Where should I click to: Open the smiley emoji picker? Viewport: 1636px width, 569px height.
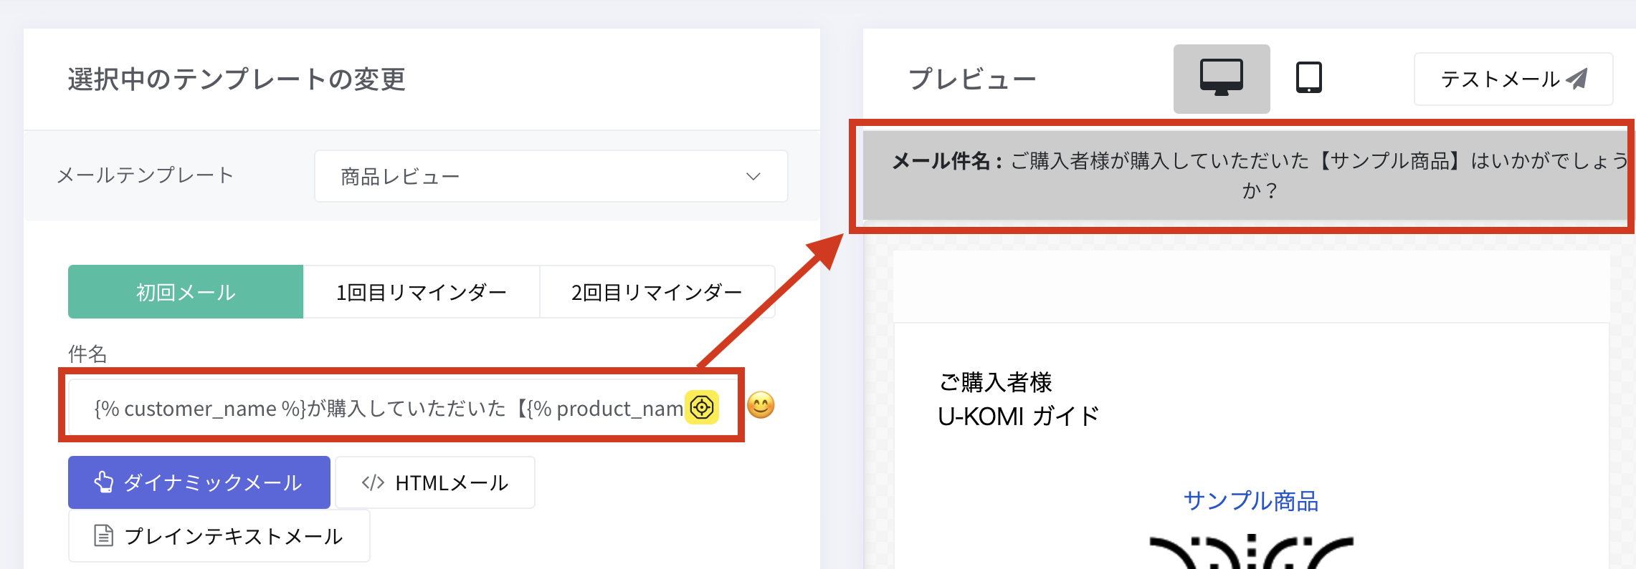point(761,406)
